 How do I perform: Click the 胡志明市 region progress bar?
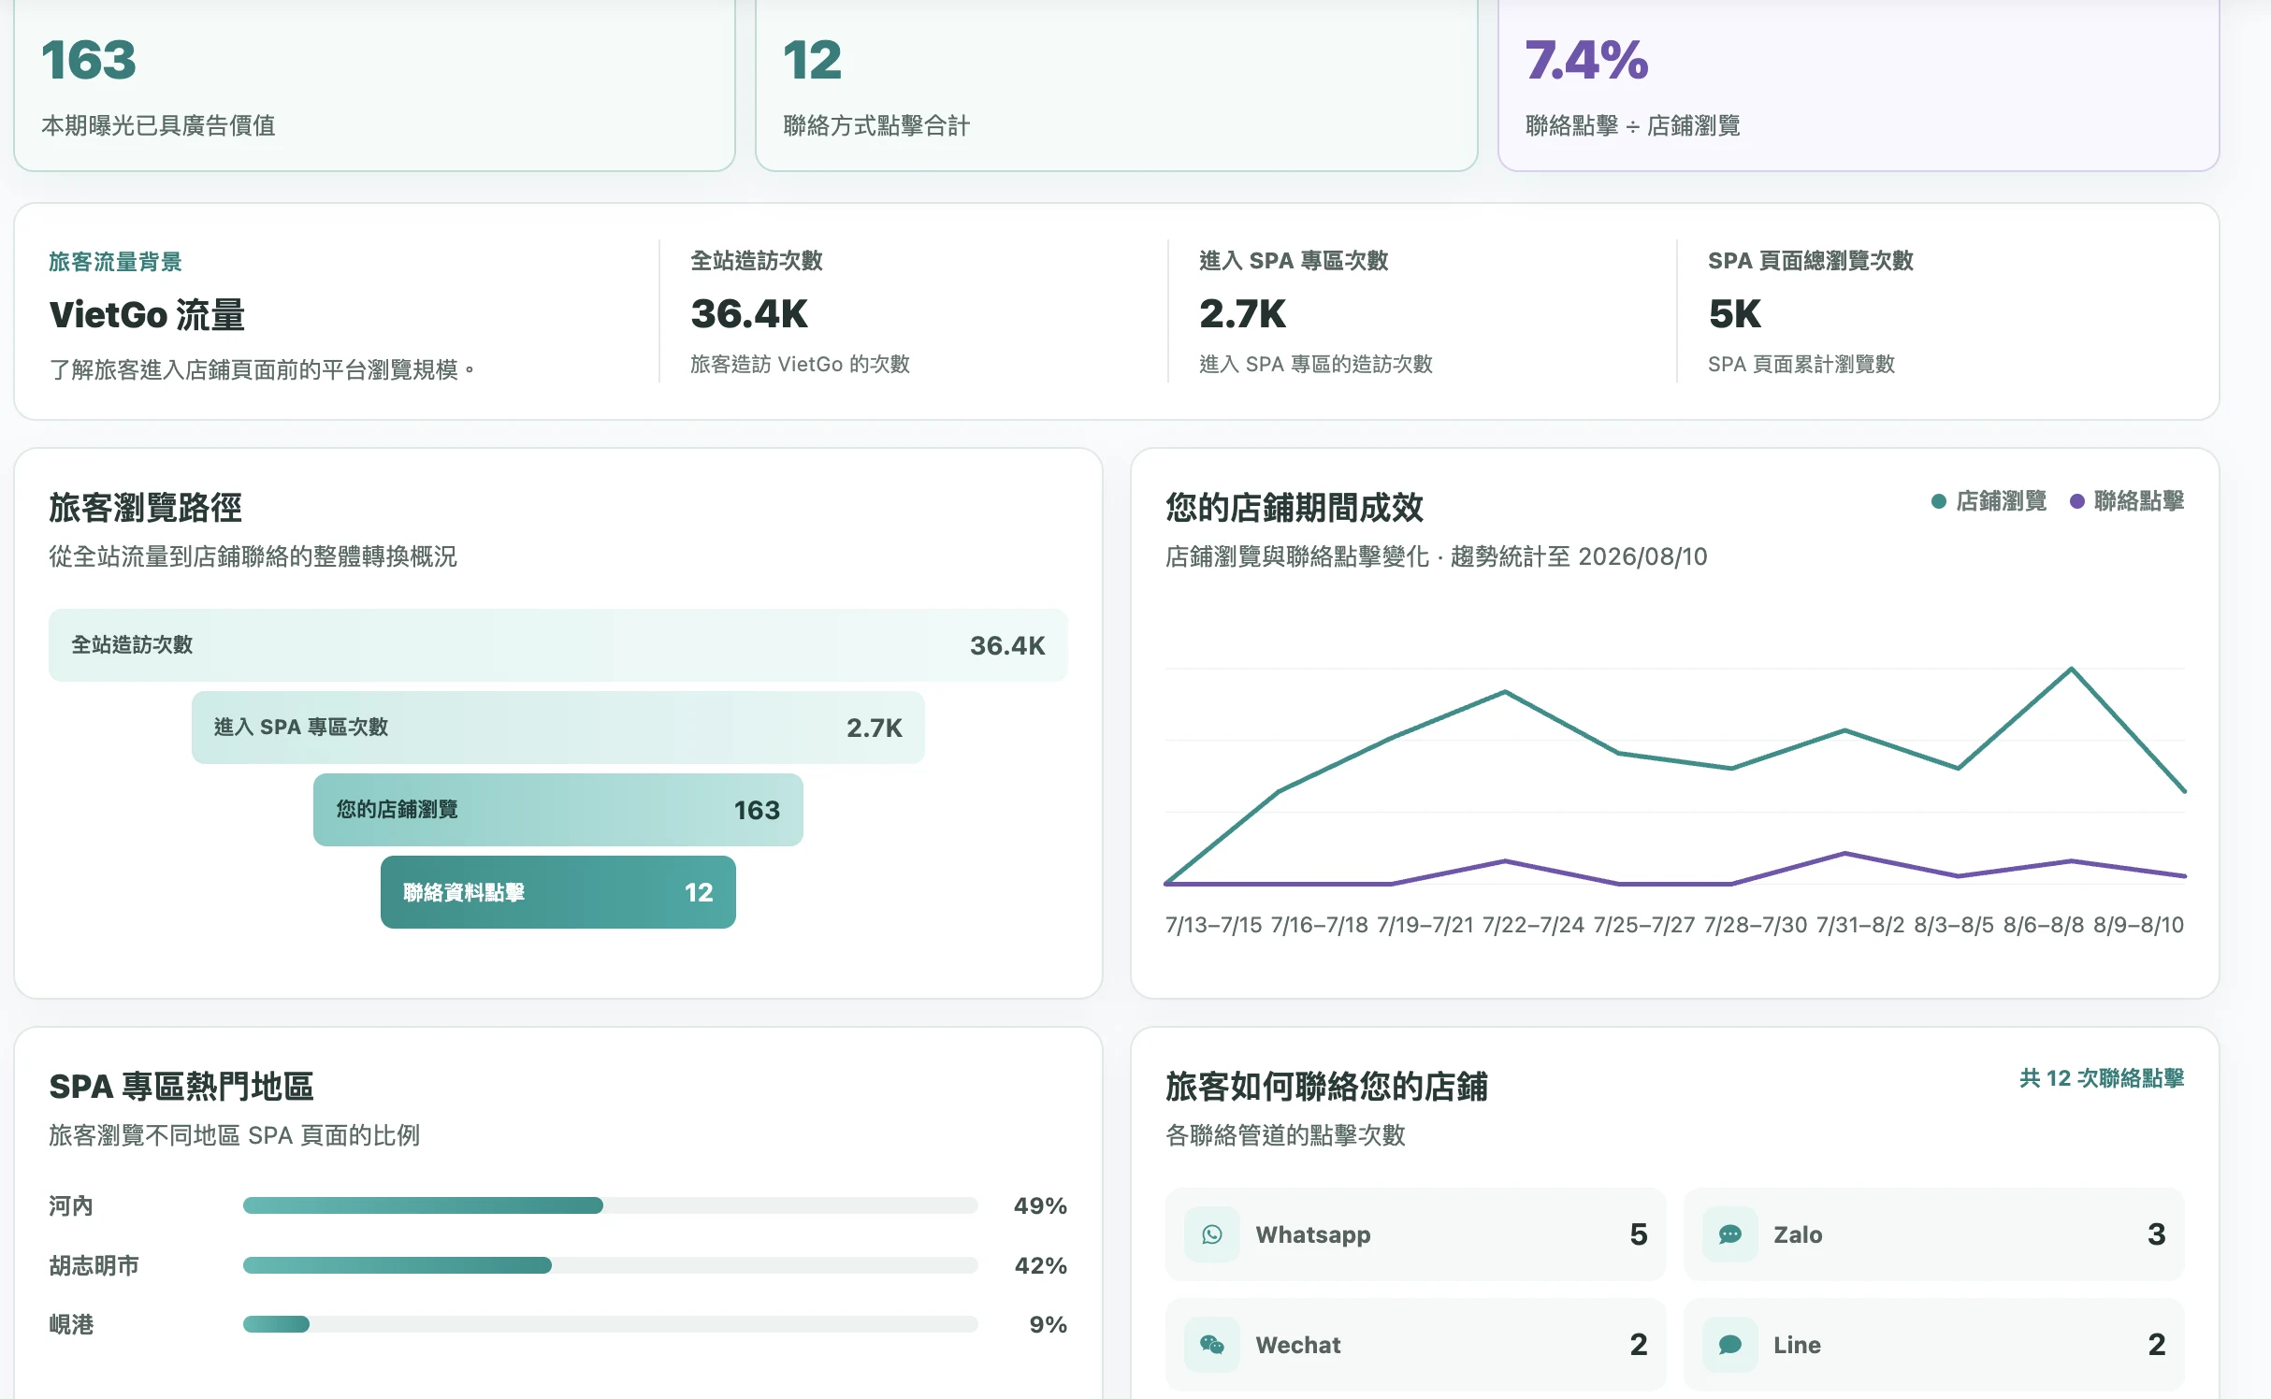[x=610, y=1265]
